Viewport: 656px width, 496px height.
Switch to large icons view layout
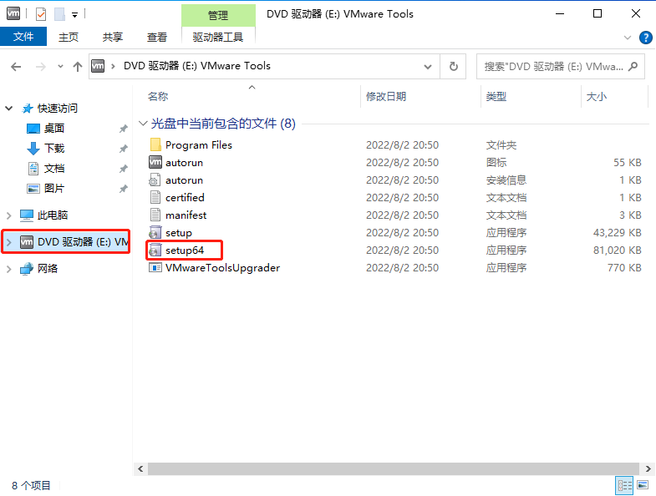[x=643, y=485]
